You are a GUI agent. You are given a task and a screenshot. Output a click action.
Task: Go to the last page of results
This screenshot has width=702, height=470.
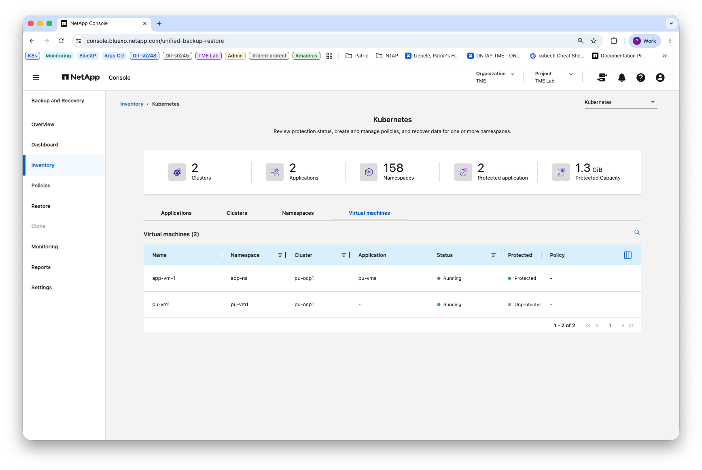[631, 326]
